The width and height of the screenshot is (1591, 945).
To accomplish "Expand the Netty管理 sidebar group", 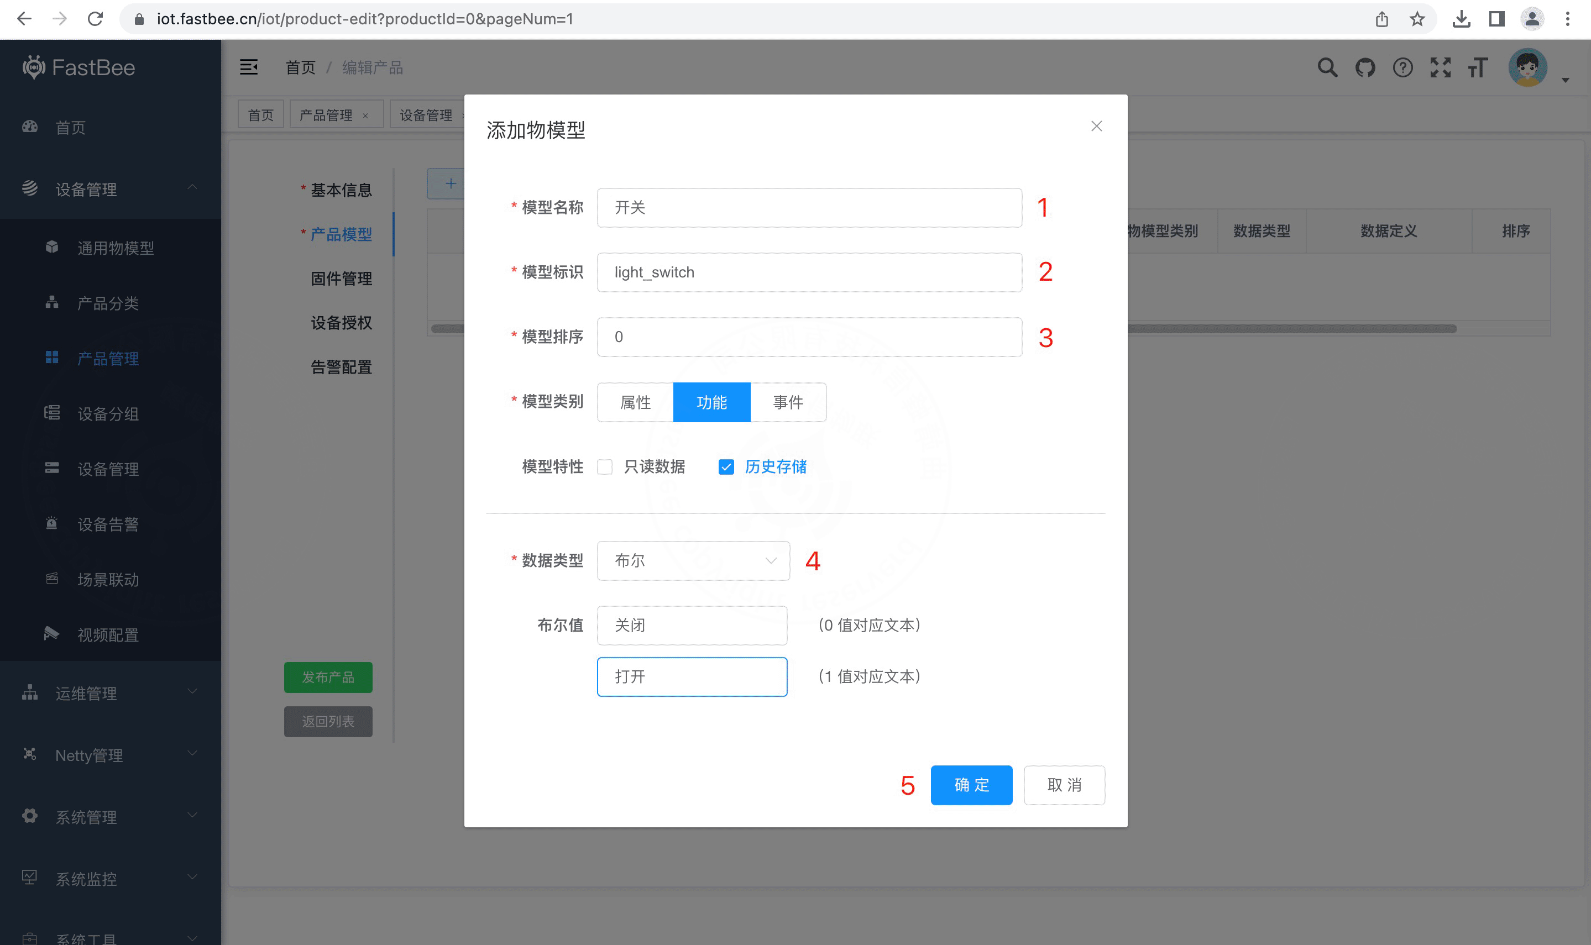I will [x=110, y=754].
